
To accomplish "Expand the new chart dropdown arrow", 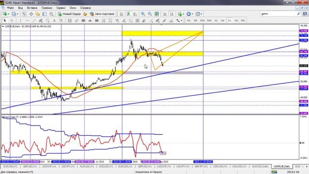I will coord(9,14).
